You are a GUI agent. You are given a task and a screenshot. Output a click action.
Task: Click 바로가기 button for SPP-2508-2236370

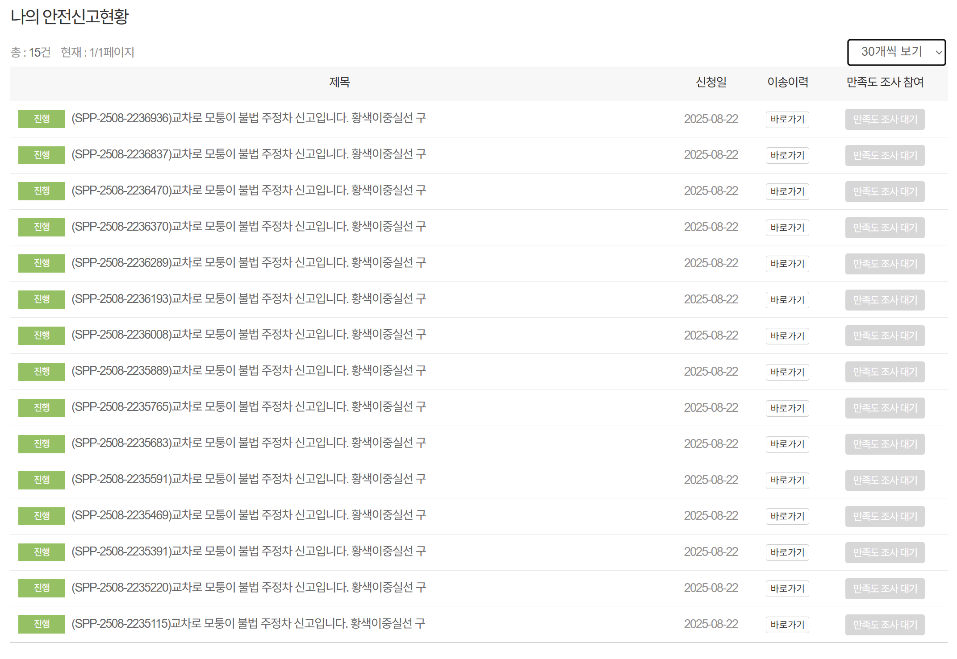(x=787, y=228)
